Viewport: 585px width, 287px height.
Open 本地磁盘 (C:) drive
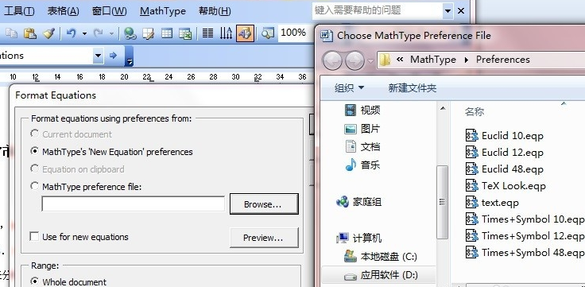380,257
